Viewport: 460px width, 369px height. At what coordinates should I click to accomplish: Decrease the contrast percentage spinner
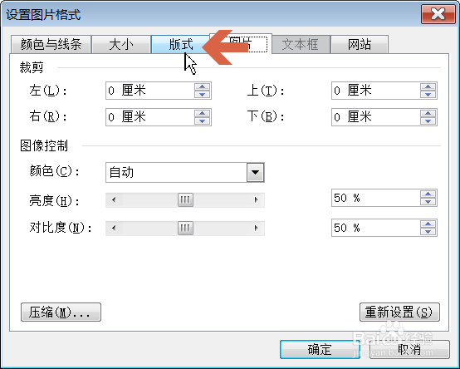pos(428,231)
